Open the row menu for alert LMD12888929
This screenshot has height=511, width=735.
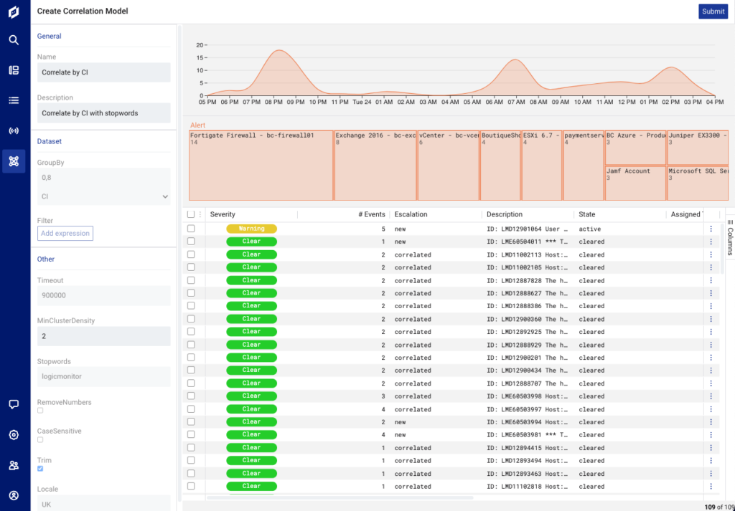point(711,345)
